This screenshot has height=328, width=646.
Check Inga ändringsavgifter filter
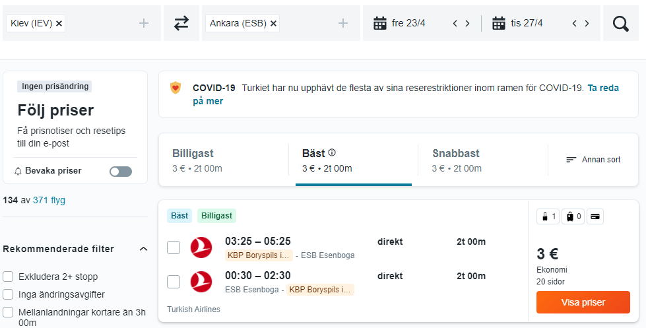[x=8, y=294]
